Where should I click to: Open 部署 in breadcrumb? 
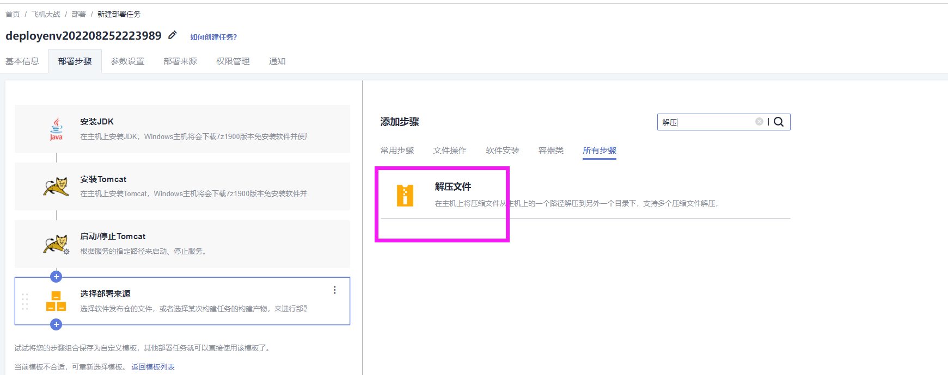pos(79,14)
